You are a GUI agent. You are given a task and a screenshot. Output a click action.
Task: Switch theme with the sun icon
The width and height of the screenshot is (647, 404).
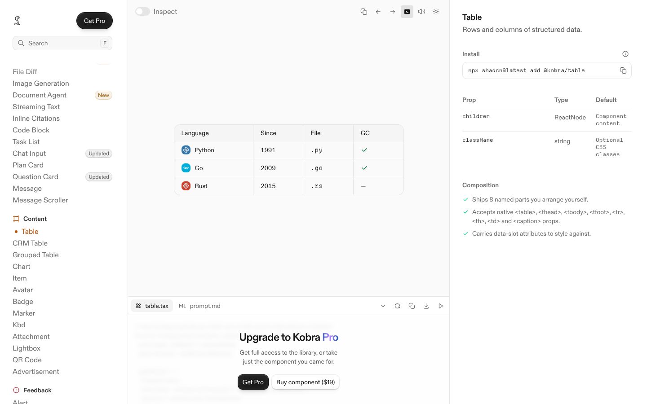point(436,12)
